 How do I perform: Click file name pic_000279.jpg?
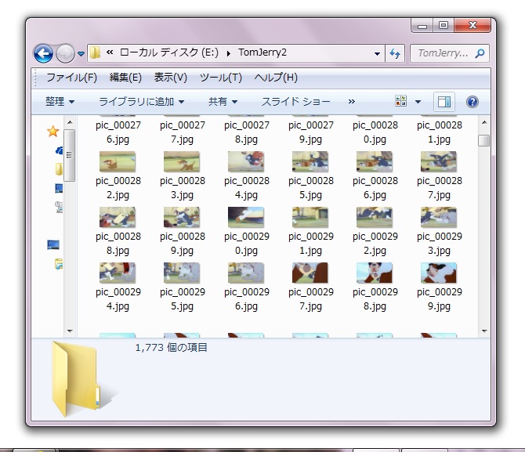click(x=311, y=132)
